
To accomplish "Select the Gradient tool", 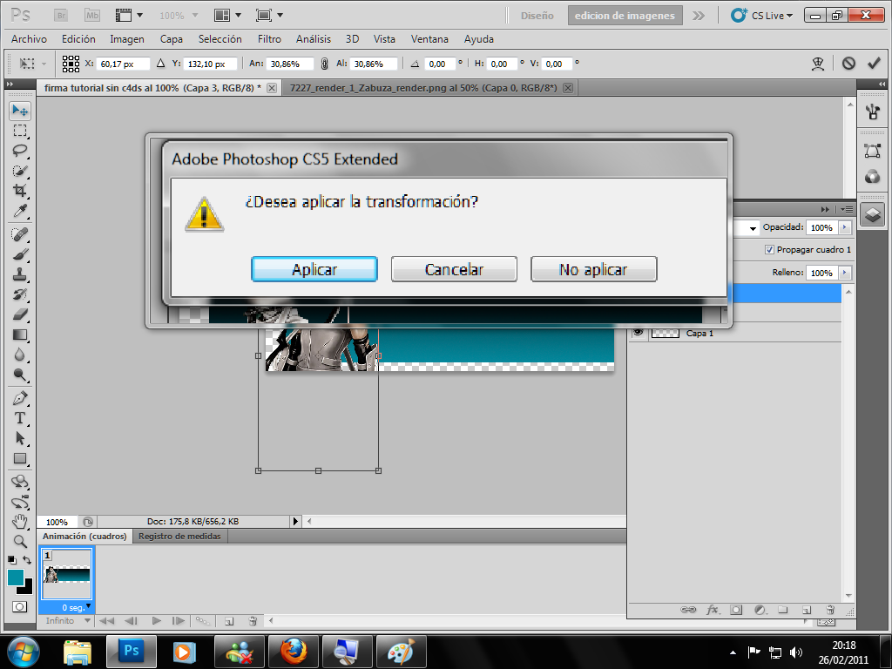I will pyautogui.click(x=20, y=334).
